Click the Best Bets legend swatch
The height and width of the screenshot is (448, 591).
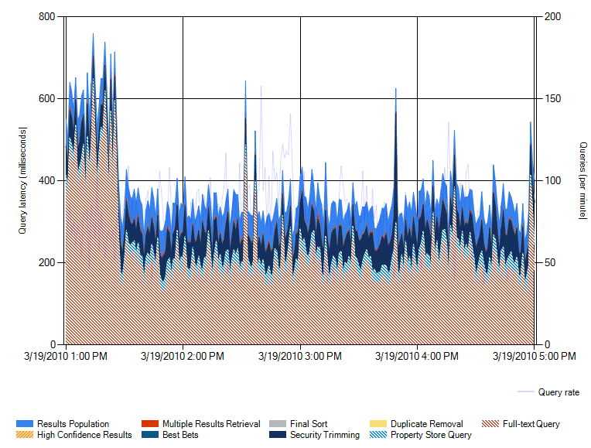(x=150, y=435)
